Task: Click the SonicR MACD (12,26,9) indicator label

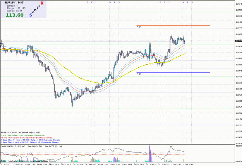Action: [13, 146]
